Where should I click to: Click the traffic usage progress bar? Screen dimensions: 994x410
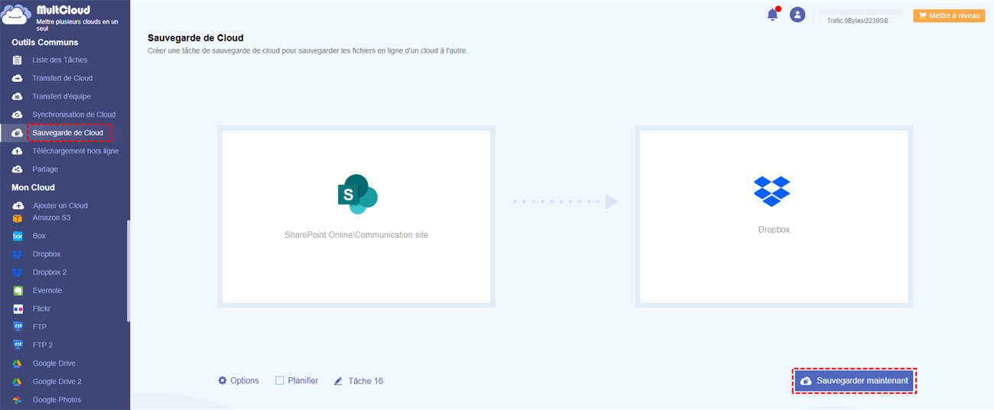click(860, 12)
